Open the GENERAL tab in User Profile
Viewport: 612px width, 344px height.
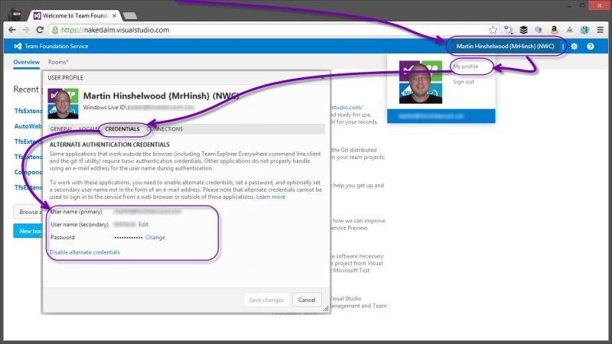click(61, 129)
